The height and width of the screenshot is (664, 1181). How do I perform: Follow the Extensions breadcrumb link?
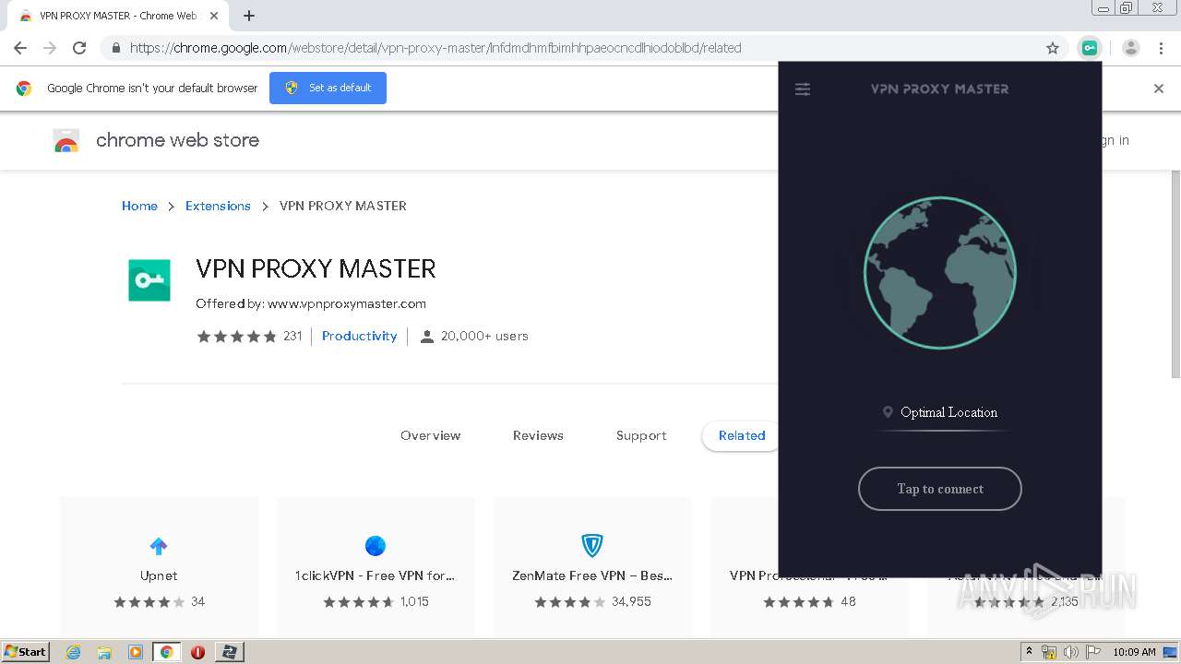click(x=218, y=206)
